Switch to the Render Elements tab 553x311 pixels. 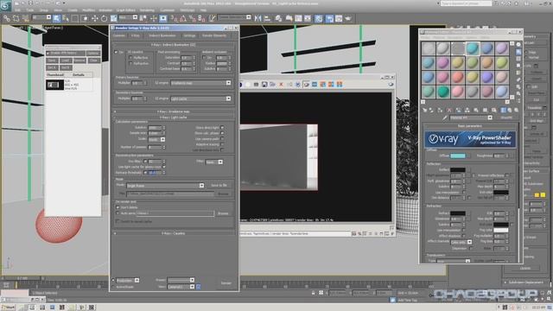(214, 35)
